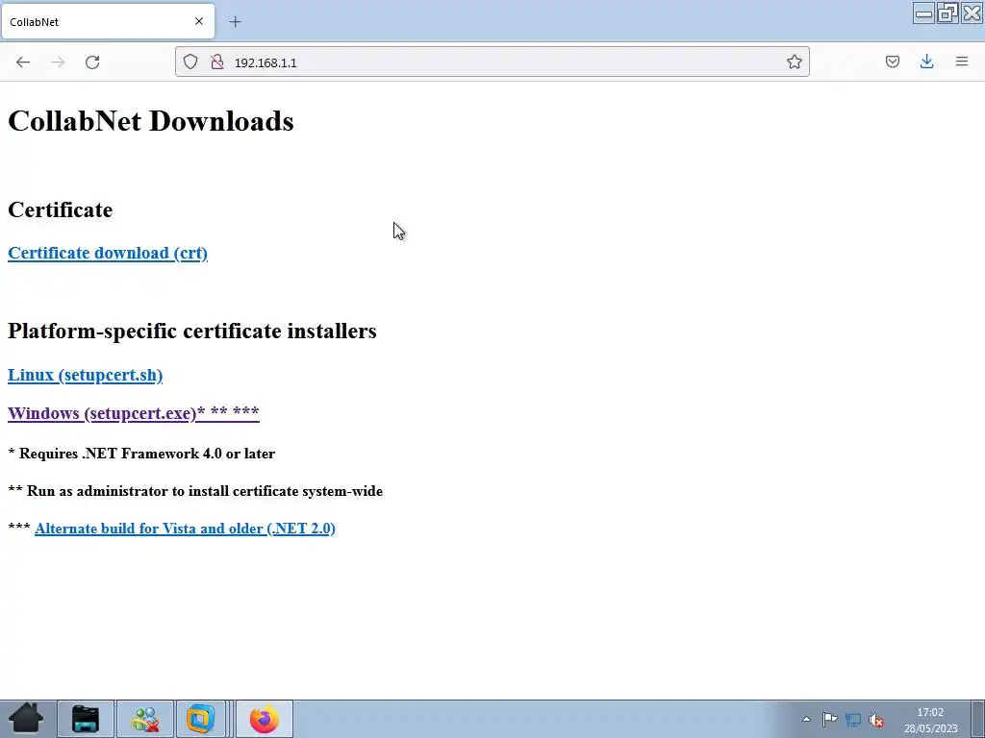Click the Platform-specific certificate installers heading
Screen dimensions: 985x738
(192, 331)
